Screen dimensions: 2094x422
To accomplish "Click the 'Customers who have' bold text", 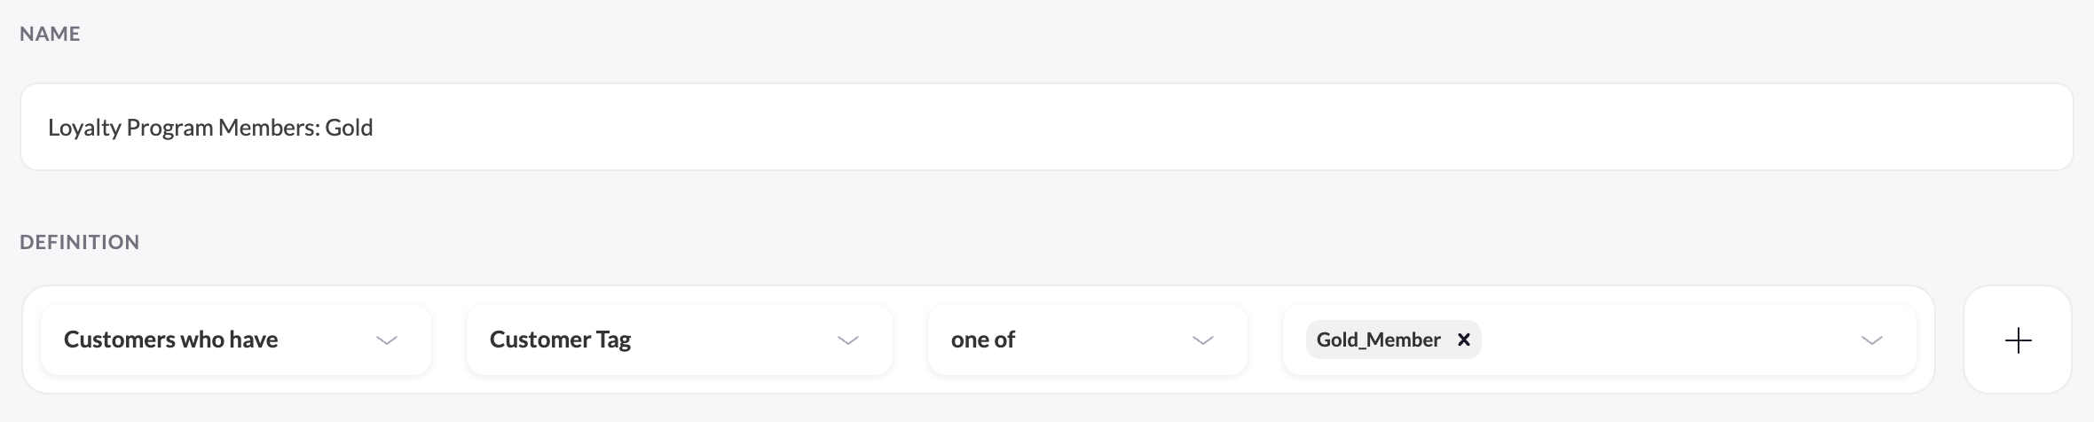I will (170, 340).
